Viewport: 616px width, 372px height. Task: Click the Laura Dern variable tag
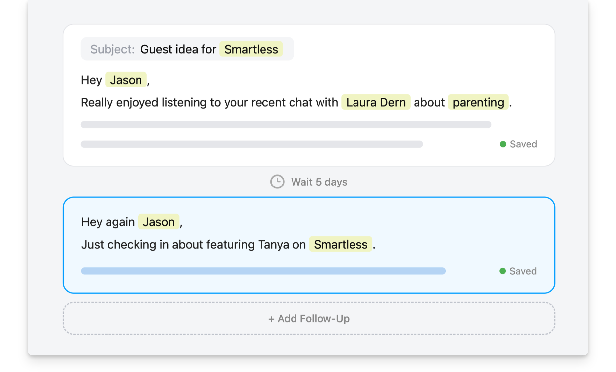[376, 102]
